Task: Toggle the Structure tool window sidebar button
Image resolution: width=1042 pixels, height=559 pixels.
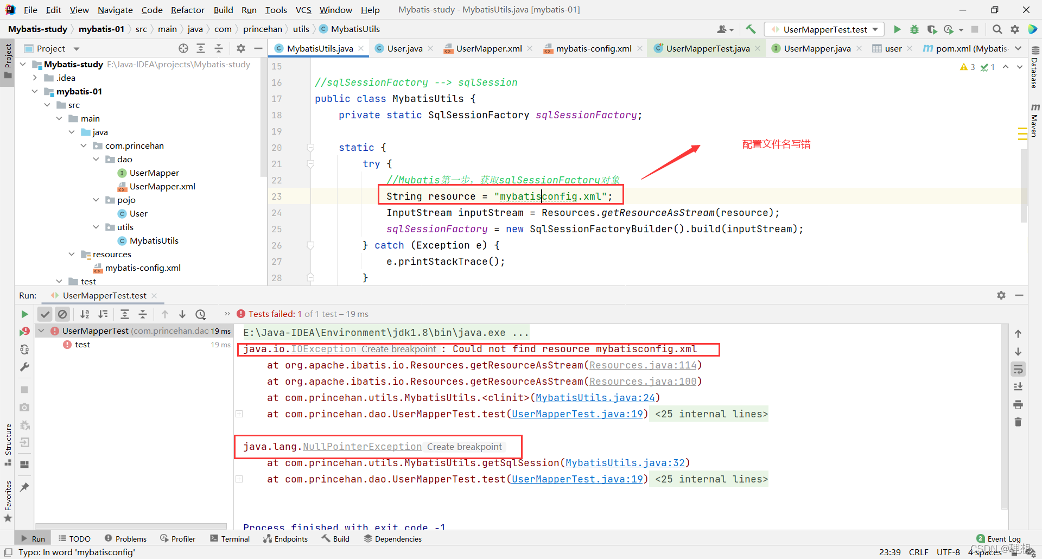Action: point(8,444)
